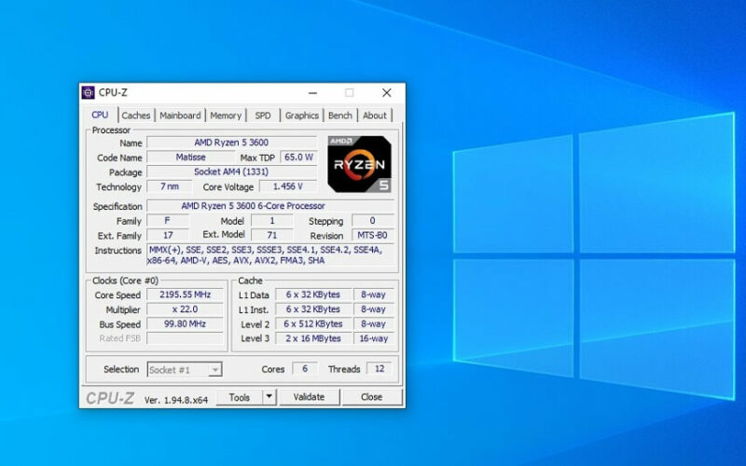Minimize the CPU-Z window
Image resolution: width=746 pixels, height=466 pixels.
[x=312, y=92]
